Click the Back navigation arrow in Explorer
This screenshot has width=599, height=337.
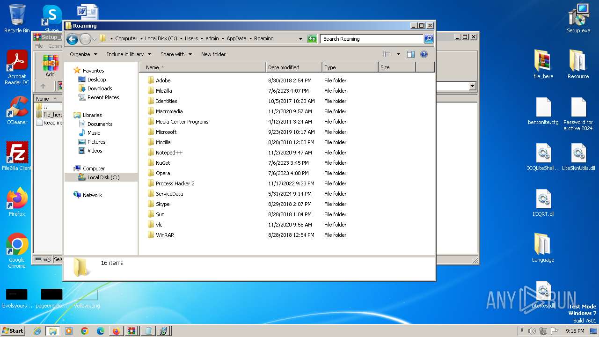tap(72, 39)
